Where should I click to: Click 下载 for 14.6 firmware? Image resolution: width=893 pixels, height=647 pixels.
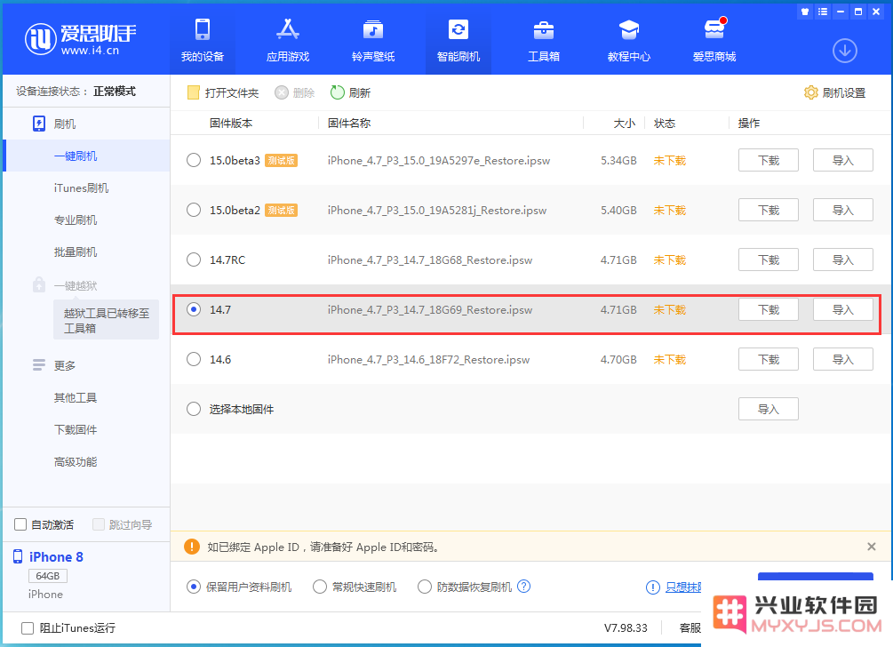(x=769, y=359)
